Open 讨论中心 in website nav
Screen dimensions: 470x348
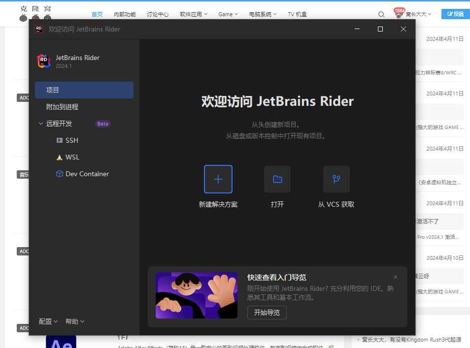click(x=158, y=14)
